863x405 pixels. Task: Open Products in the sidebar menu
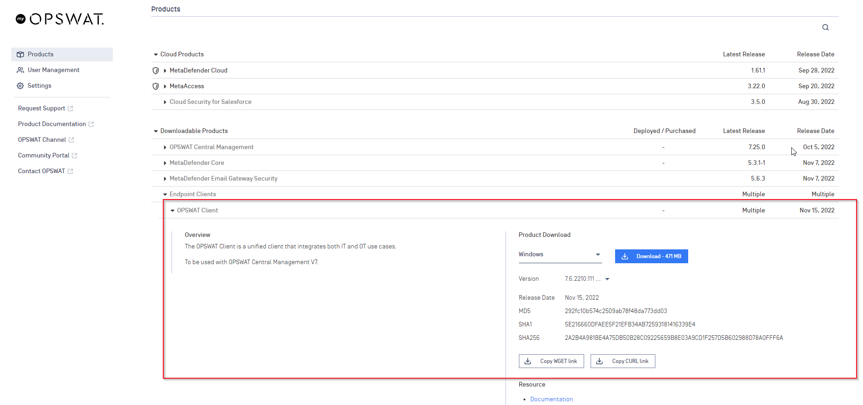62,54
